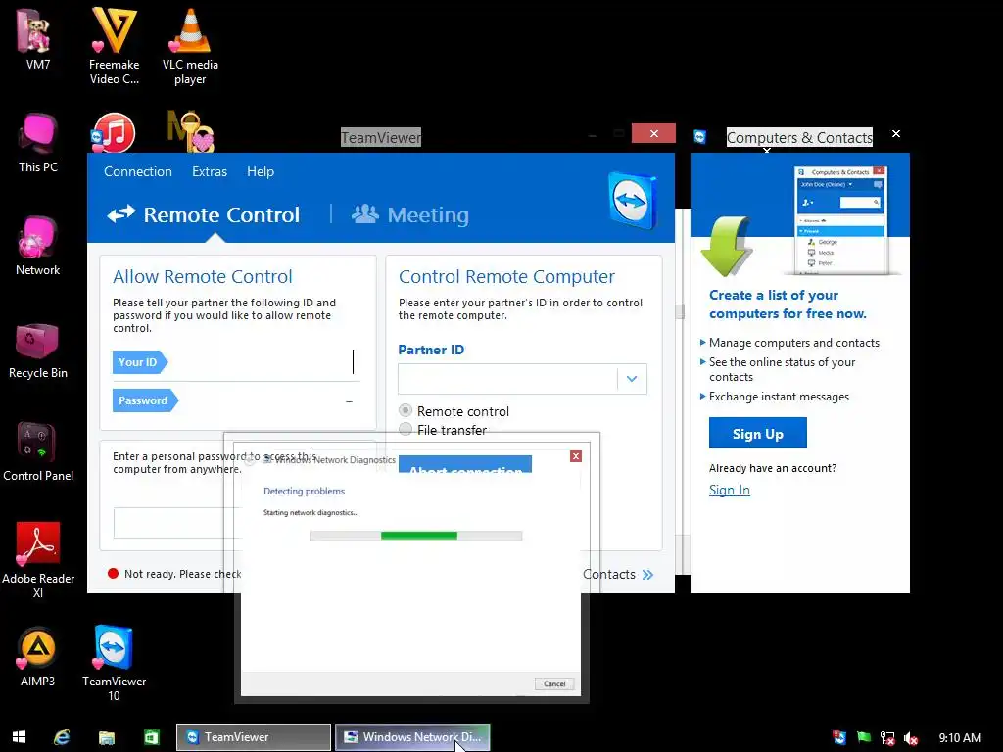The width and height of the screenshot is (1003, 752).
Task: Click 'Exchange instant messages' text
Action: click(x=779, y=397)
